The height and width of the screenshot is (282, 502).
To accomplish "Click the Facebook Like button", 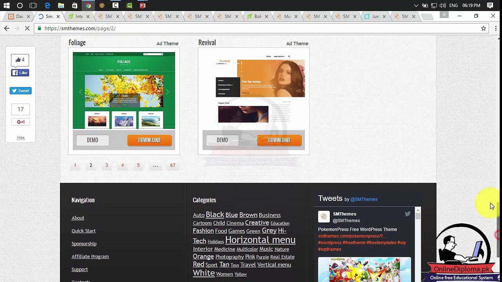I will 20,73.
